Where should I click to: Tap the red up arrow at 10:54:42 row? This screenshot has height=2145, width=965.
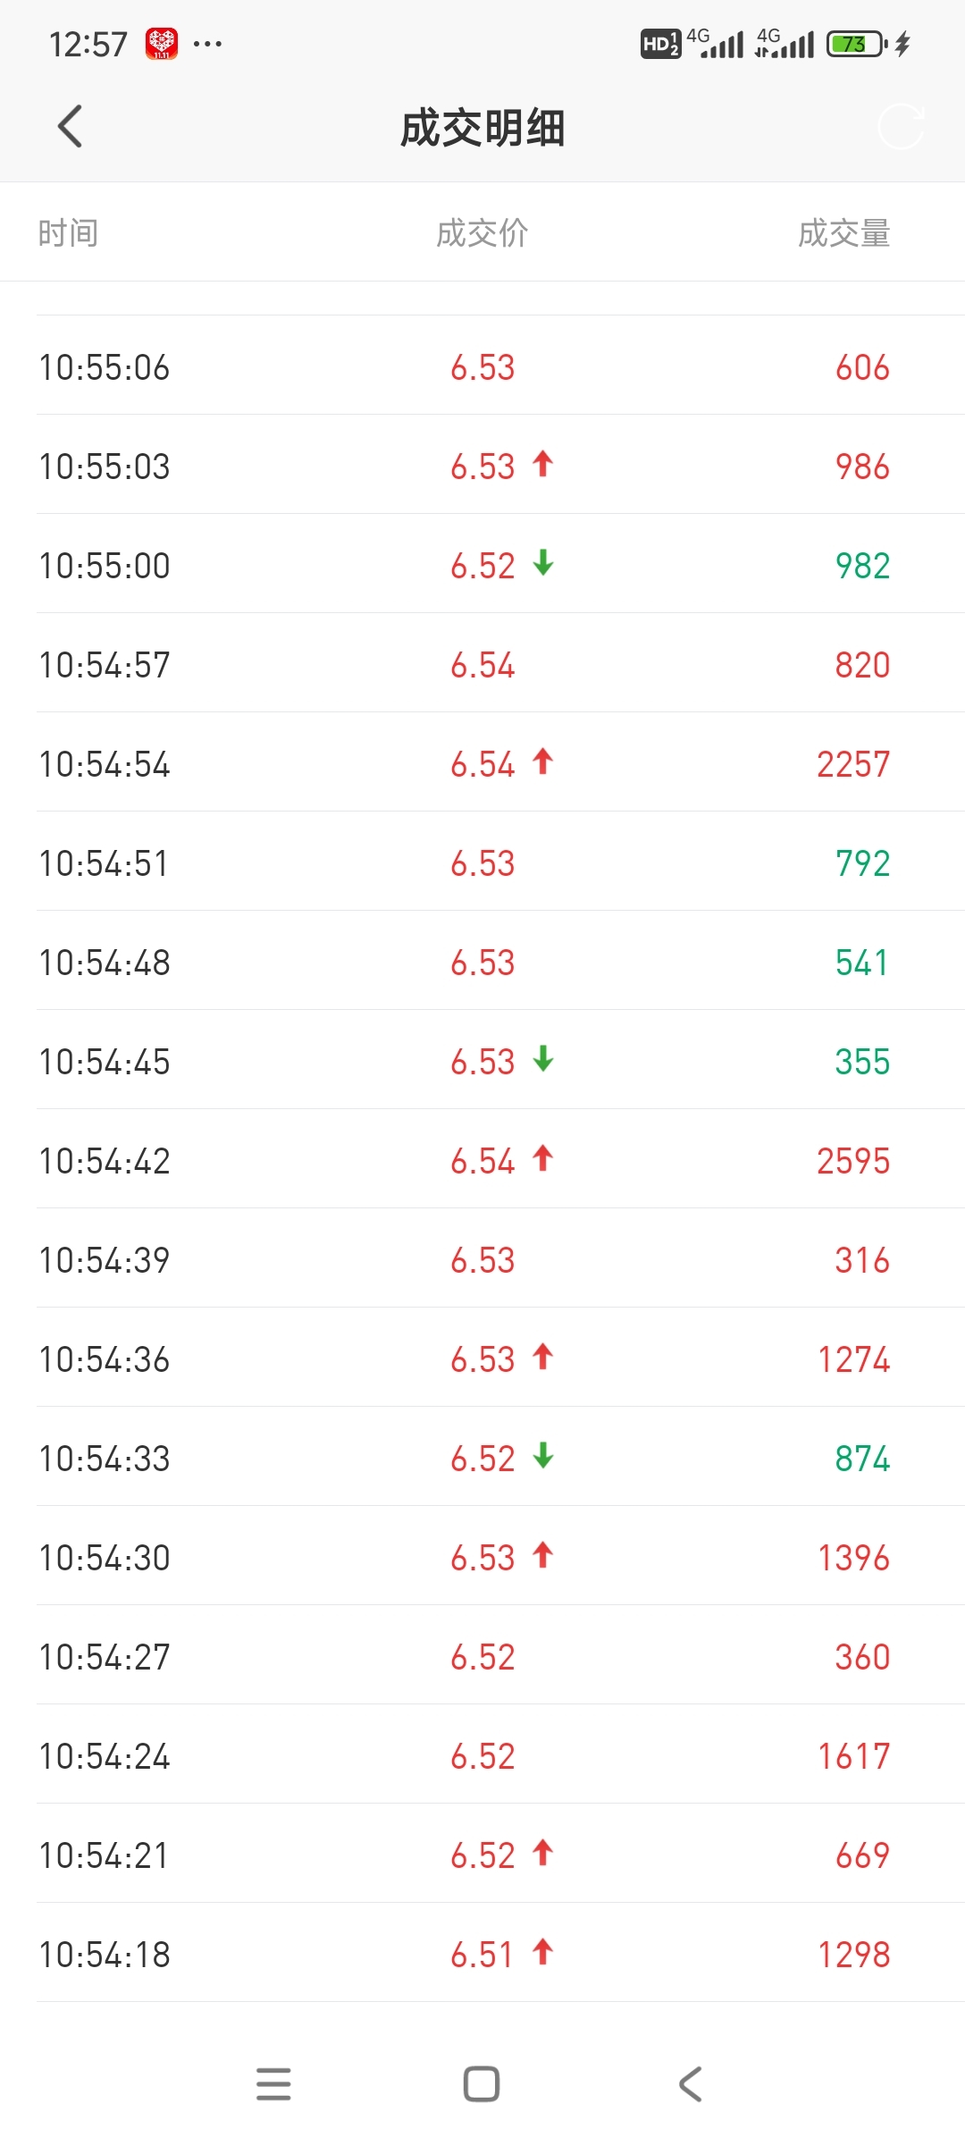[x=542, y=1159]
